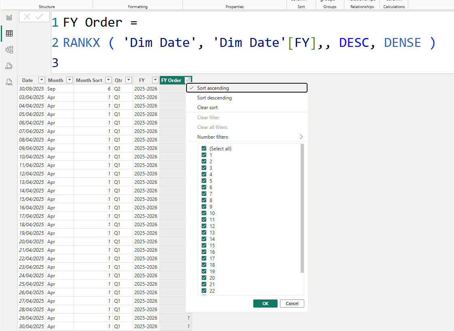Click the date cell 03/04/2025
Screen dimensions: 454x331
click(x=31, y=97)
